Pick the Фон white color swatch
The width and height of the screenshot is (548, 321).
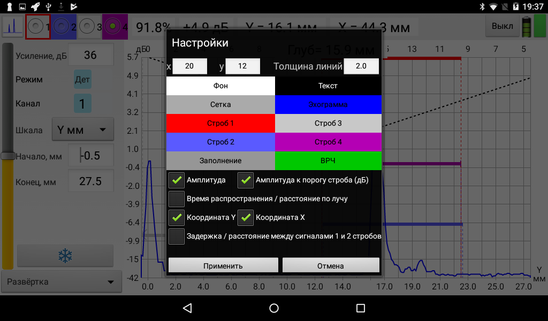(x=220, y=86)
